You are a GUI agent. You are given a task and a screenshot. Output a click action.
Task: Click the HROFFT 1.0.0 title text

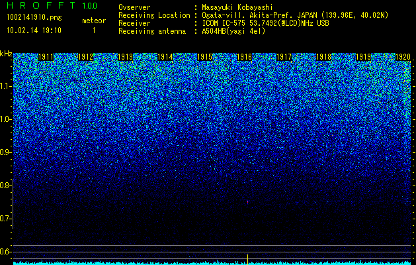[x=52, y=5]
